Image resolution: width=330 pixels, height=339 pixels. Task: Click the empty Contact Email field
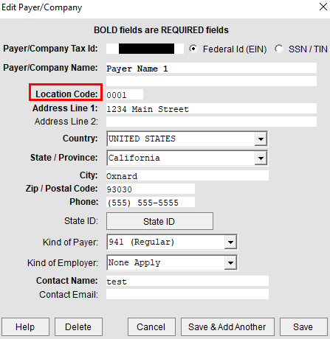(188, 294)
